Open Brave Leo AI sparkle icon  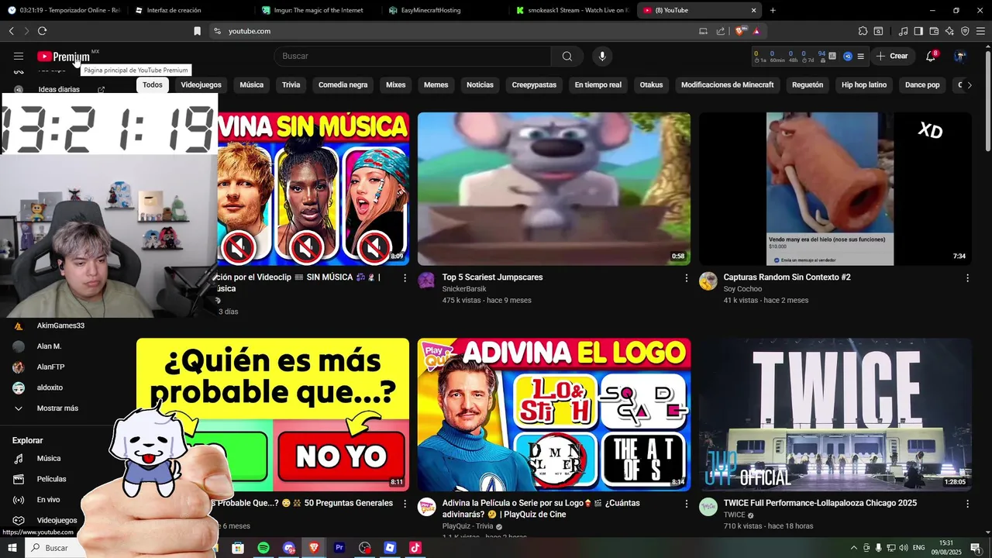tap(949, 31)
